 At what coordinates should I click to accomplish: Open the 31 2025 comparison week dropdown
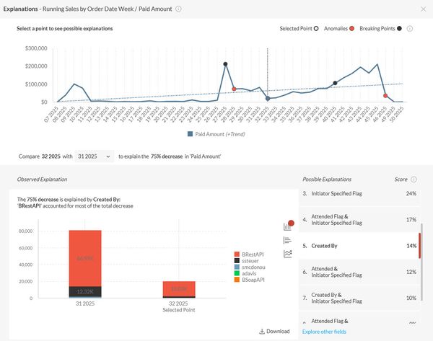(94, 156)
